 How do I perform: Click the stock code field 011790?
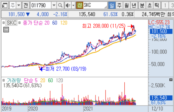pos(41,5)
